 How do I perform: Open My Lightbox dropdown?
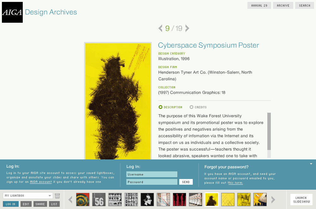pos(28,196)
